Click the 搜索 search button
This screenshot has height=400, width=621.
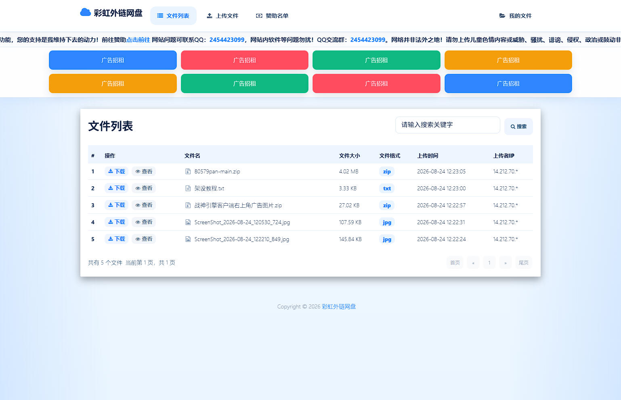click(x=518, y=127)
